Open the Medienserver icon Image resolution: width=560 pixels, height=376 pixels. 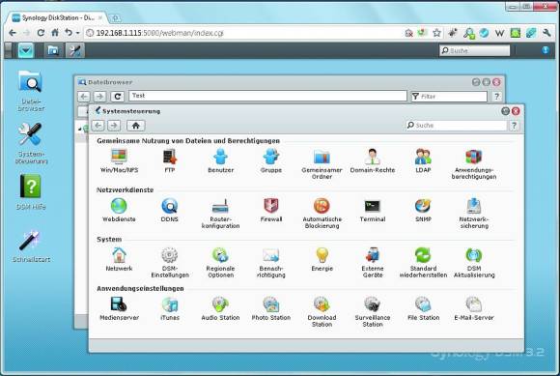click(x=119, y=308)
